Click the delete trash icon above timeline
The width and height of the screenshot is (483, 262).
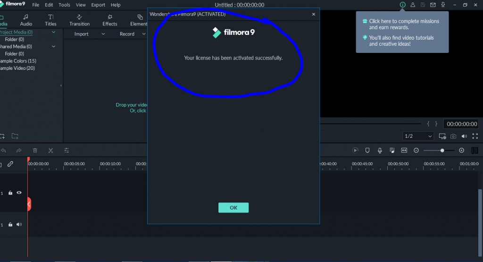point(35,151)
